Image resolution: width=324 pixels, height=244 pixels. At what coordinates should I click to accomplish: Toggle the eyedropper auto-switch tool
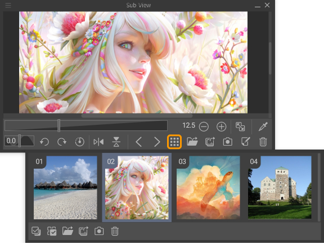(x=263, y=126)
